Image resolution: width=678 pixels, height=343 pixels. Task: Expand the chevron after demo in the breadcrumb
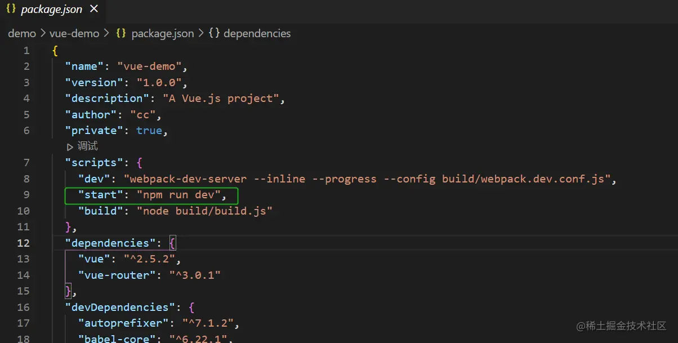point(43,33)
